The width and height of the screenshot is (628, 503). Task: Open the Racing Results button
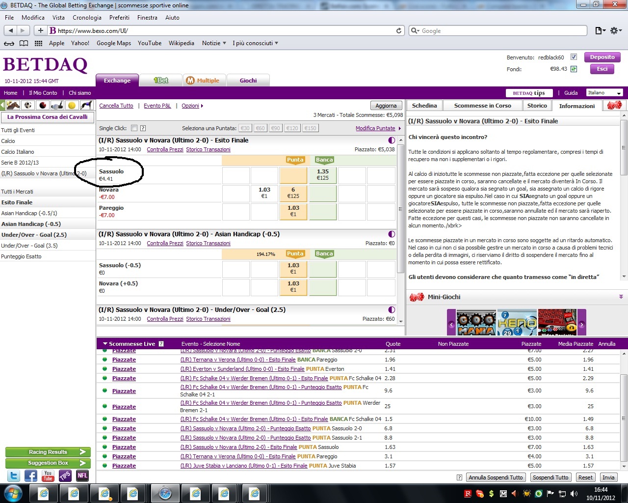coord(48,452)
